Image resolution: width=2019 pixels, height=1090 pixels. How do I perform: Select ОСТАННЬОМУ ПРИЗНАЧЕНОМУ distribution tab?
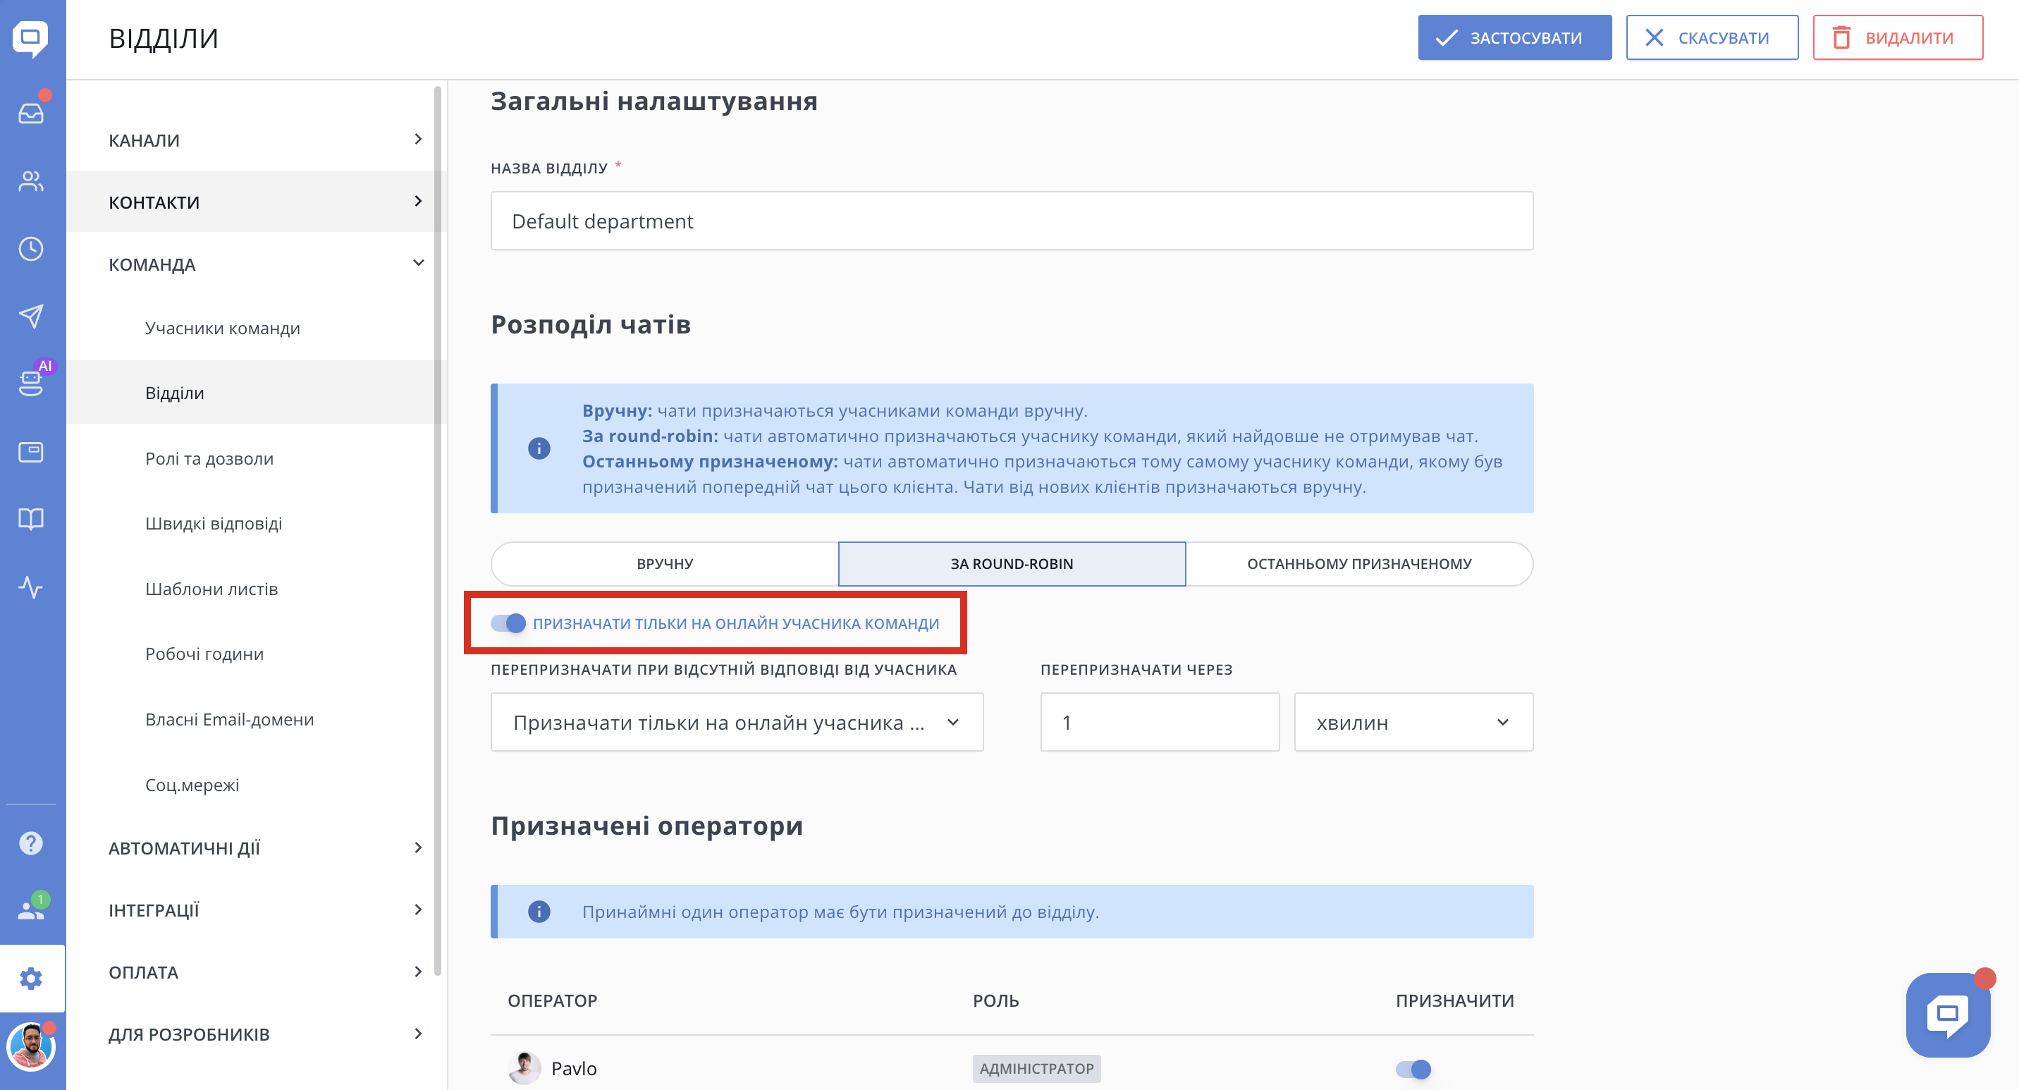pos(1359,564)
